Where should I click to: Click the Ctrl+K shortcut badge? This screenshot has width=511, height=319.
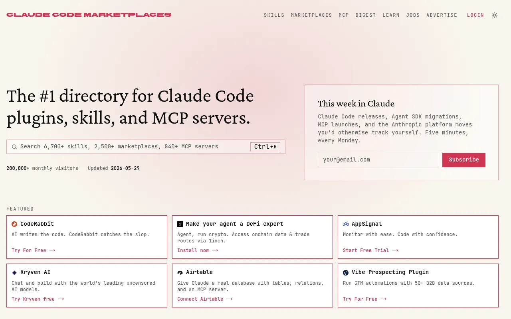(265, 147)
